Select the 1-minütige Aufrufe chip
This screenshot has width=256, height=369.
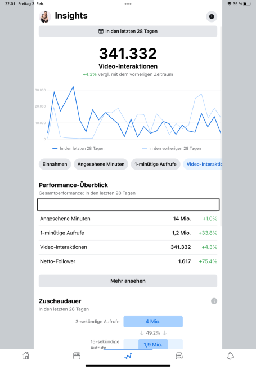pos(155,164)
